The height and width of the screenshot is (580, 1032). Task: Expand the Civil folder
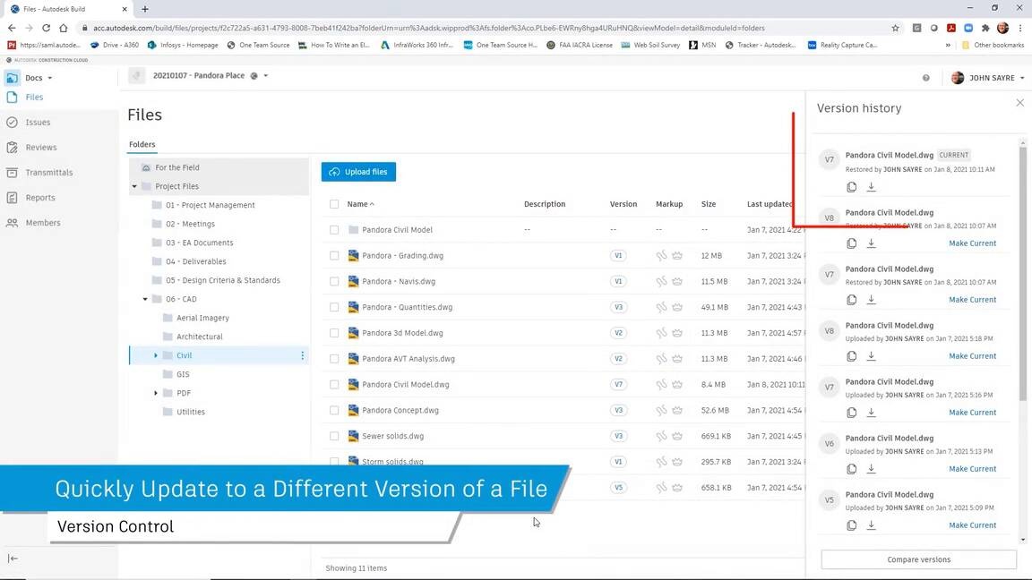(x=156, y=355)
